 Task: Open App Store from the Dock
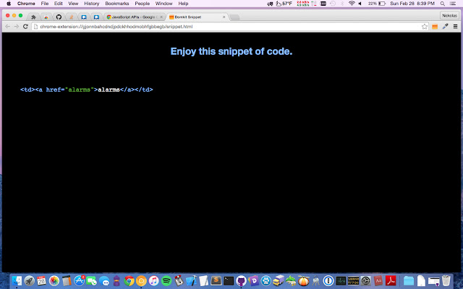[79, 280]
